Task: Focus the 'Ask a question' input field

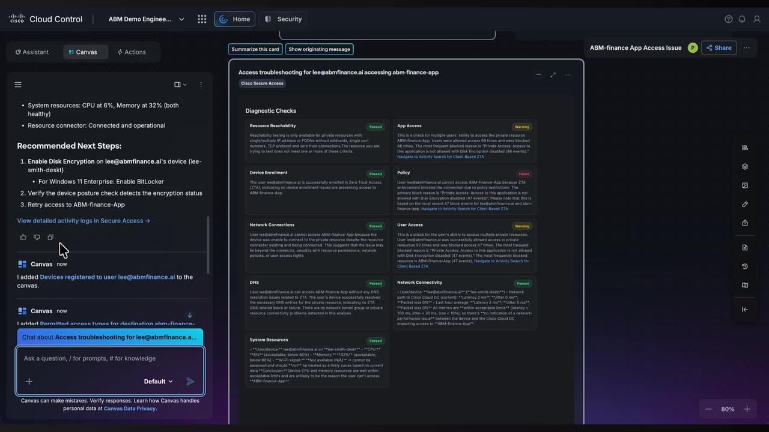Action: coord(110,358)
